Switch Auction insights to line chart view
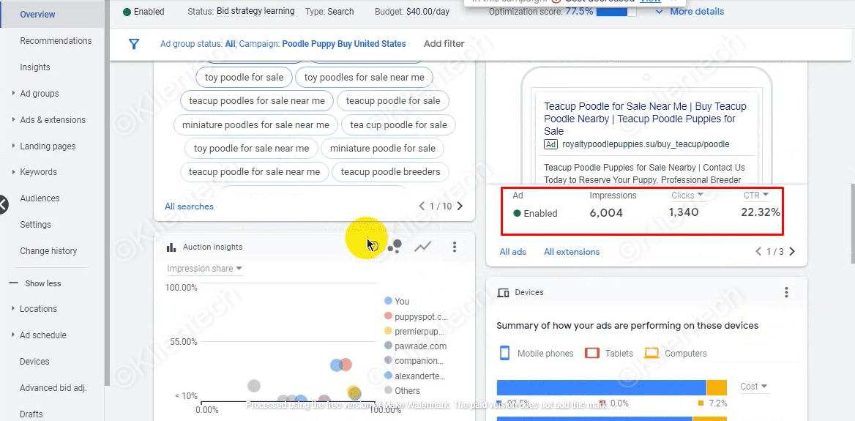The image size is (855, 421). click(x=422, y=247)
